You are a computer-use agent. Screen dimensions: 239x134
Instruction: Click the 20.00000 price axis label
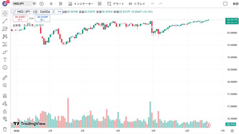(232, 33)
